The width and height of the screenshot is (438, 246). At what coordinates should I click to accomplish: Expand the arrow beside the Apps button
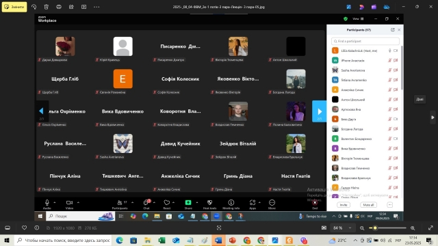click(259, 202)
